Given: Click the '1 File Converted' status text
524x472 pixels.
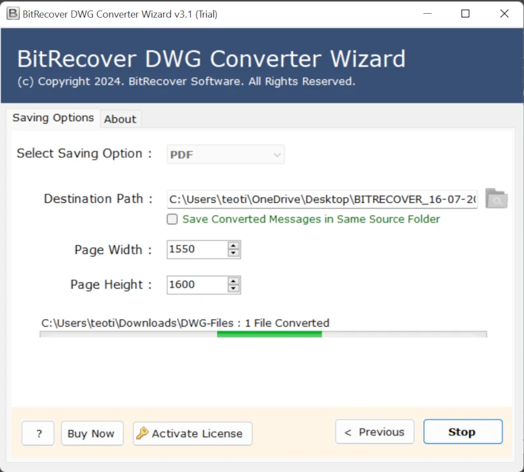Looking at the screenshot, I should [287, 323].
